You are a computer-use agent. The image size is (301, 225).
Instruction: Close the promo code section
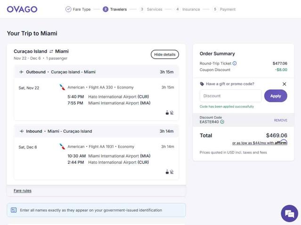pos(285,84)
